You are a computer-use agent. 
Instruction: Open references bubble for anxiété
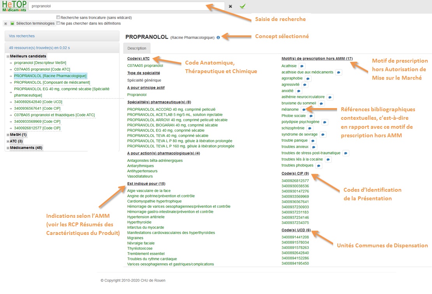[299, 91]
